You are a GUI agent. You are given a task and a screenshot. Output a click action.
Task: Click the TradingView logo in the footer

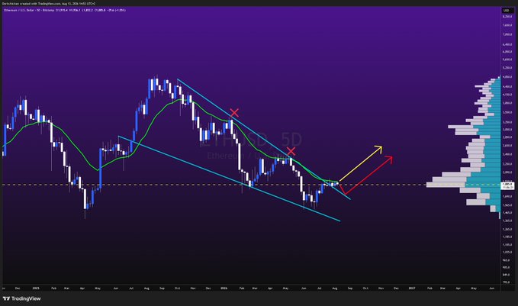tap(22, 298)
